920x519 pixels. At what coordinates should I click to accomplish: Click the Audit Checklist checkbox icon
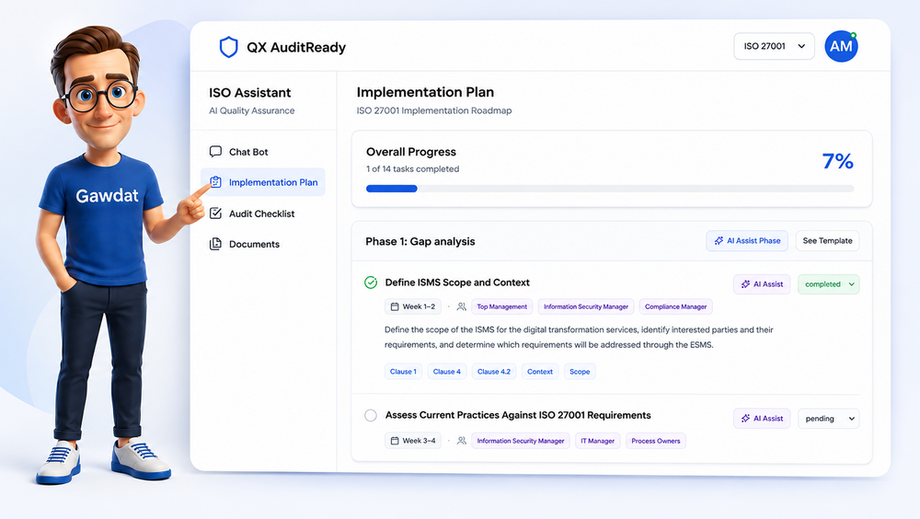215,213
